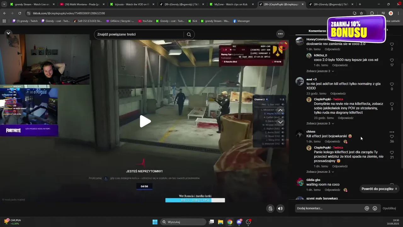This screenshot has height=227, width=403.
Task: Reply to the axel <3 comment
Action: click(338, 94)
